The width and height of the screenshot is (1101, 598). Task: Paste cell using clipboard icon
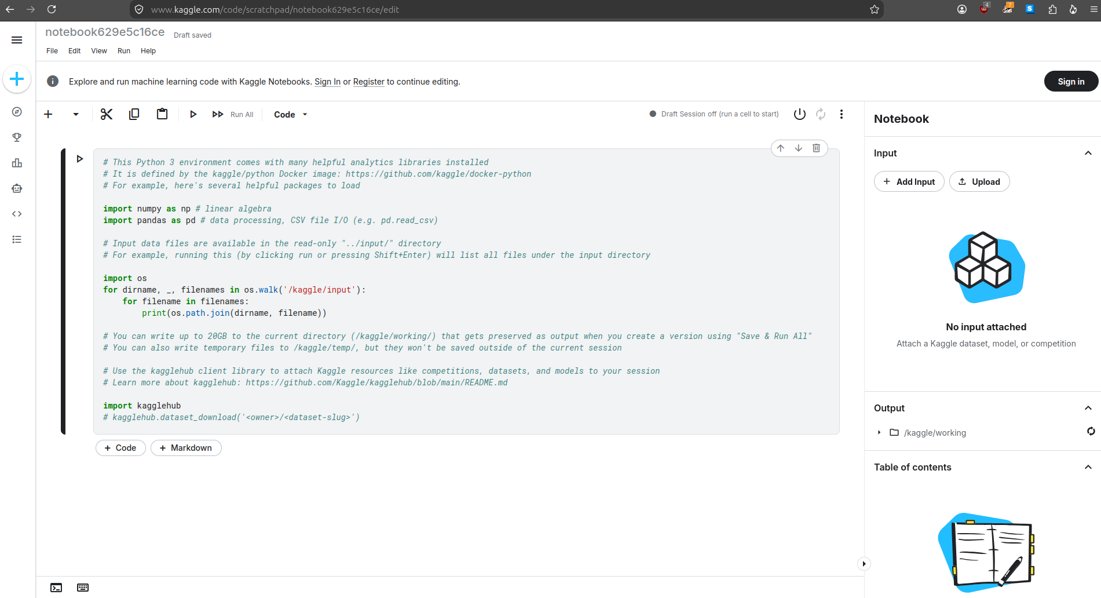coord(162,114)
